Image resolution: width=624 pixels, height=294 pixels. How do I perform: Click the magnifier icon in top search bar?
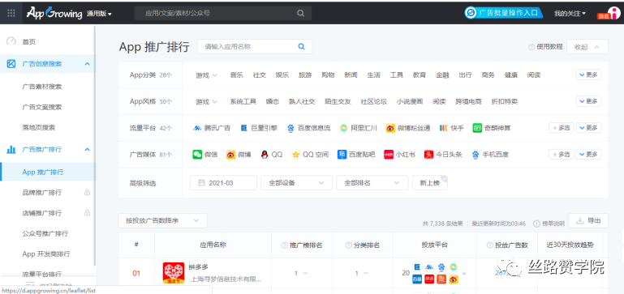point(300,13)
